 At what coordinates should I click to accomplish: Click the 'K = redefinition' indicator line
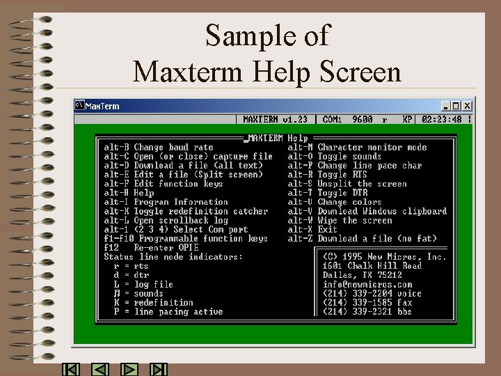tap(153, 302)
